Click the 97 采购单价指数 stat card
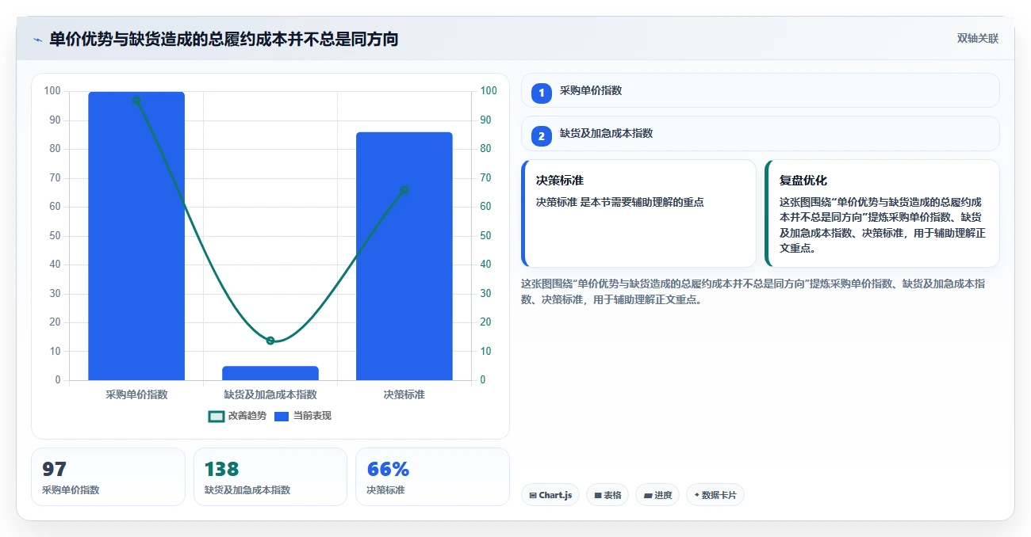The image size is (1031, 537). 108,477
